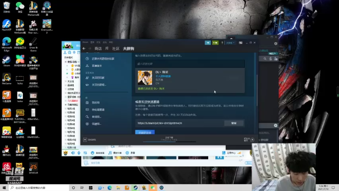Open the 社区 (Community) tab in Steam
This screenshot has height=191, width=339.
pos(115,48)
